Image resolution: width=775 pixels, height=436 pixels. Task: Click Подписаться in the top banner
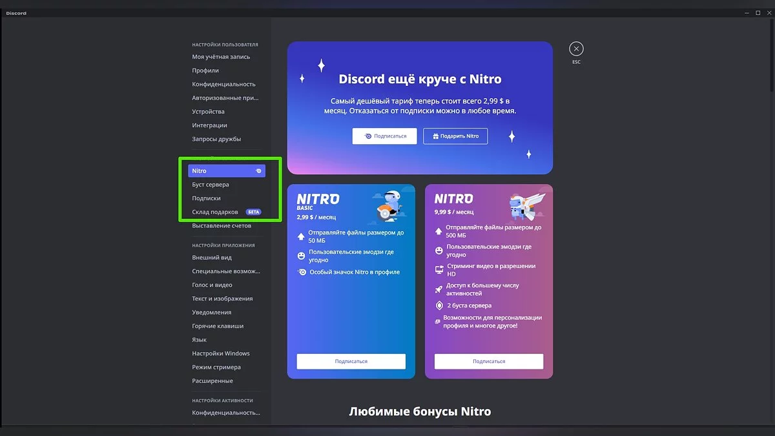384,136
